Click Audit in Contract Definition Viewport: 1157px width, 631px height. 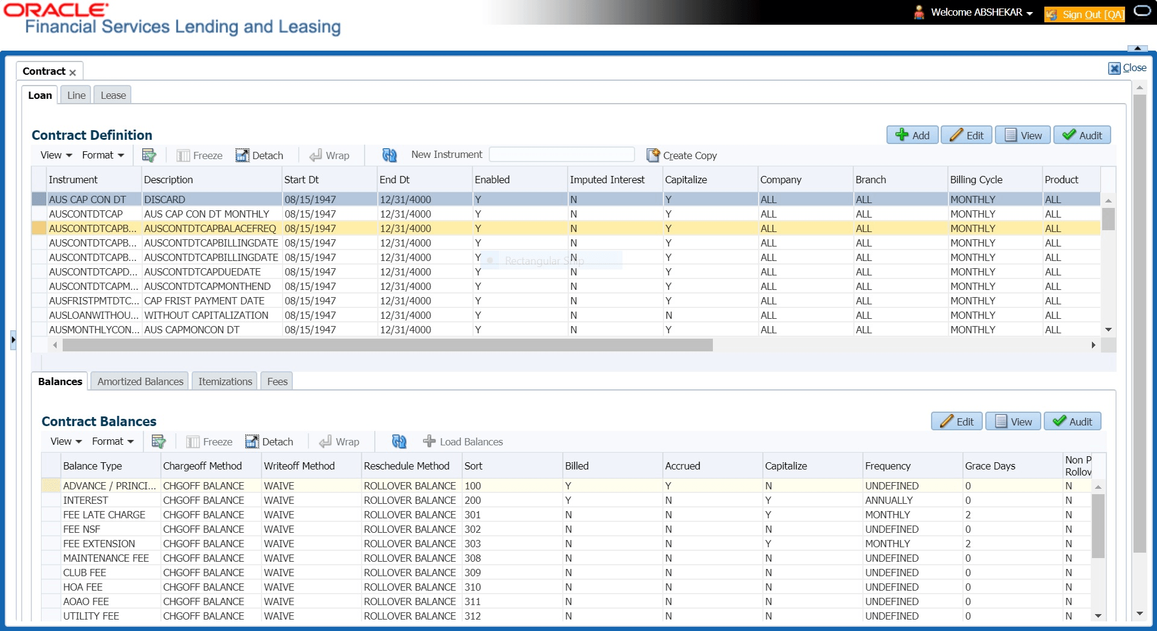(1082, 135)
